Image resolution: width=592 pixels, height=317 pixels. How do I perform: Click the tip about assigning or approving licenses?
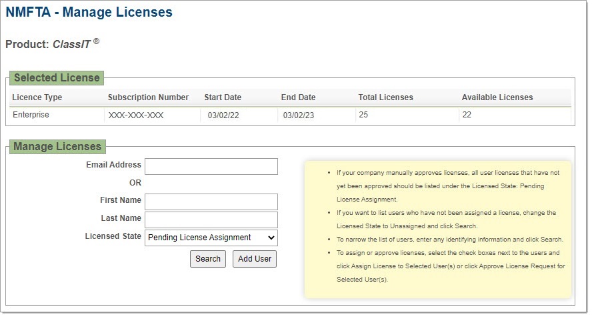(451, 266)
